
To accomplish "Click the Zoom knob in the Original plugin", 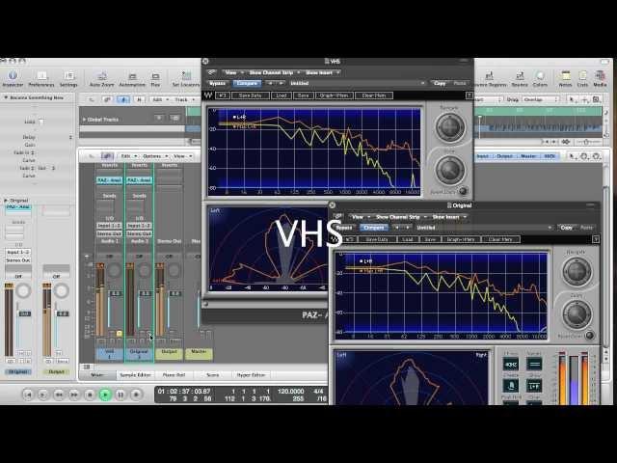I will (x=577, y=314).
